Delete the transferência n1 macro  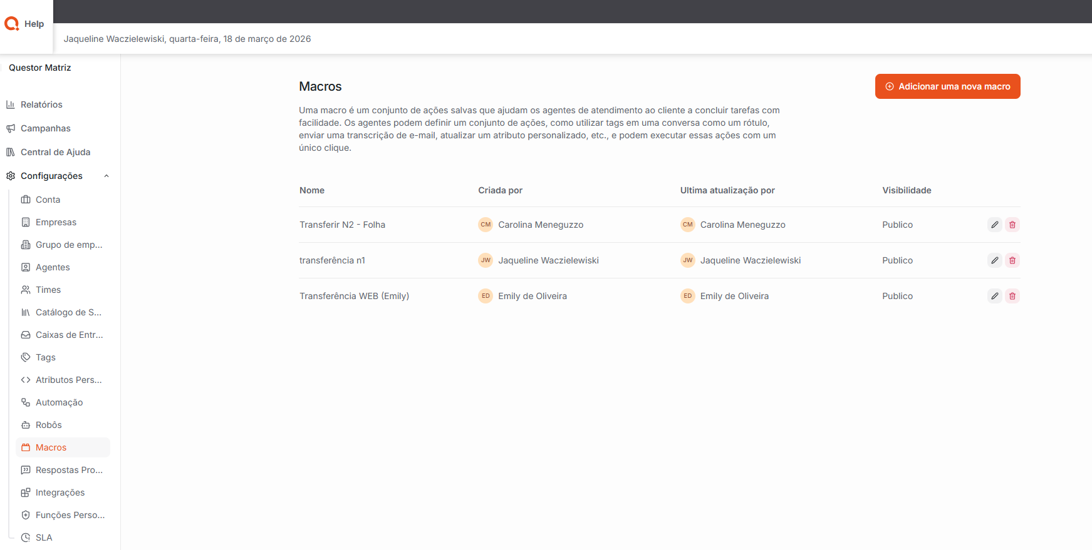[x=1012, y=260]
